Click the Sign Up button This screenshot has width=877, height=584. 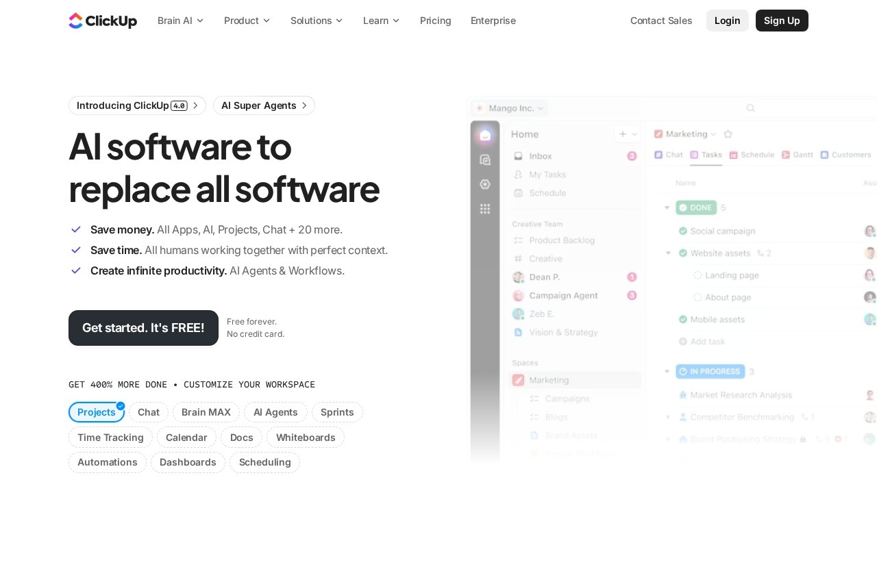click(782, 21)
